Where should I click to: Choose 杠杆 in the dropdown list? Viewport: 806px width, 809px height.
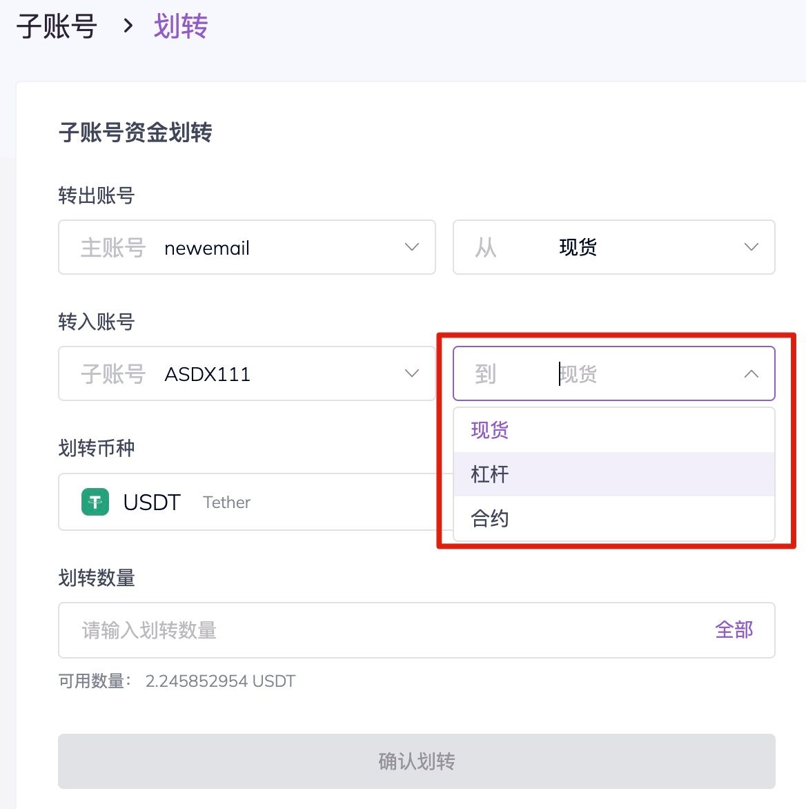(490, 474)
